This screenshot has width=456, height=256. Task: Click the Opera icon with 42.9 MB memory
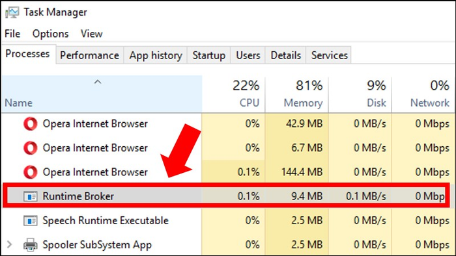[x=30, y=124]
